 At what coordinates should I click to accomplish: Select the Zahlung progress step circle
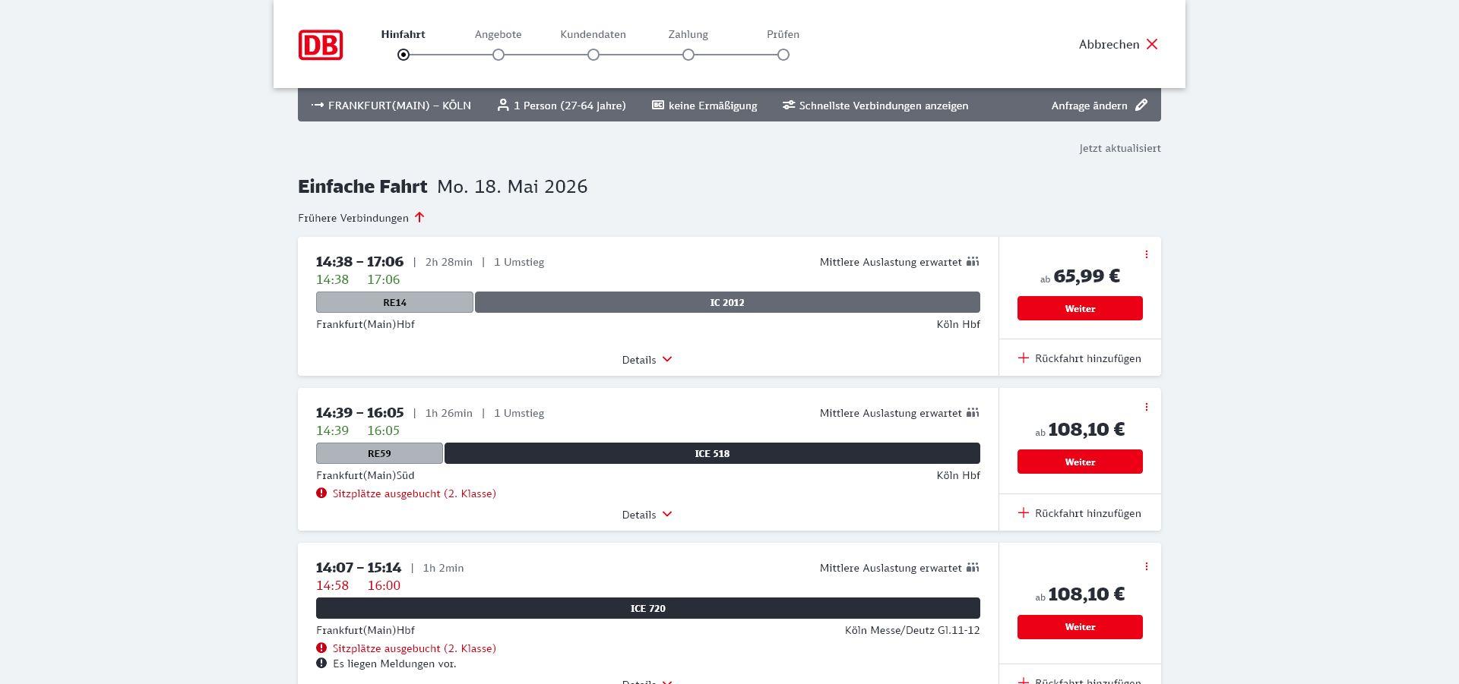(x=688, y=55)
